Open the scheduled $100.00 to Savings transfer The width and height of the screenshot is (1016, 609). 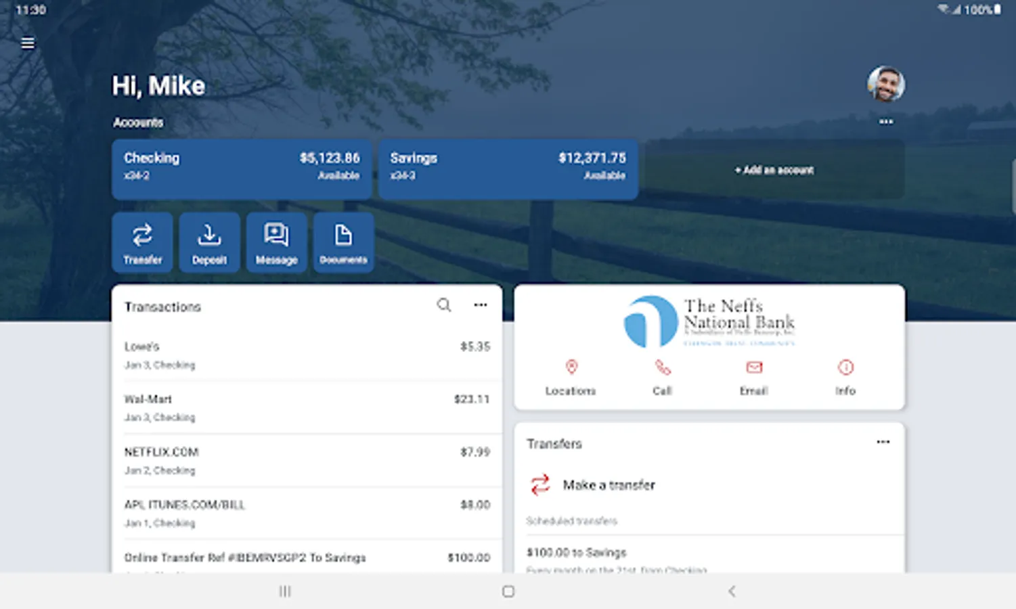click(709, 556)
